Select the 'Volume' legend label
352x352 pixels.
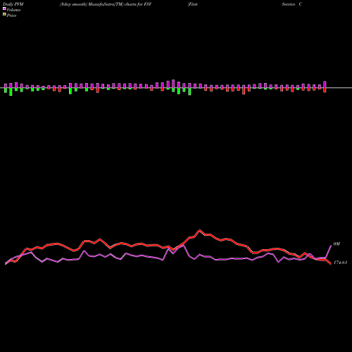(13, 10)
